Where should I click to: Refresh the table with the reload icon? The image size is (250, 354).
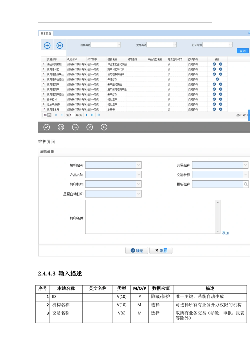point(98,115)
